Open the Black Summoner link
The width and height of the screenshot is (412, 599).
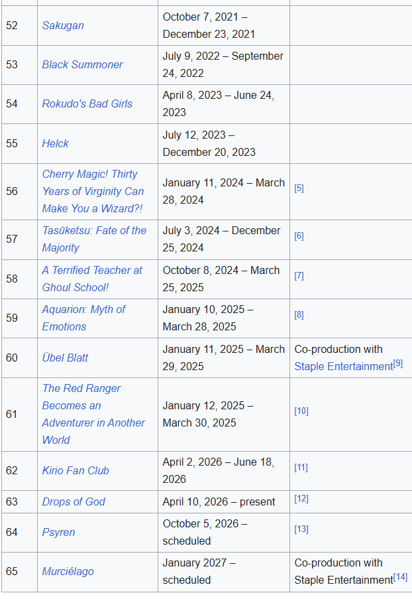[x=82, y=64]
